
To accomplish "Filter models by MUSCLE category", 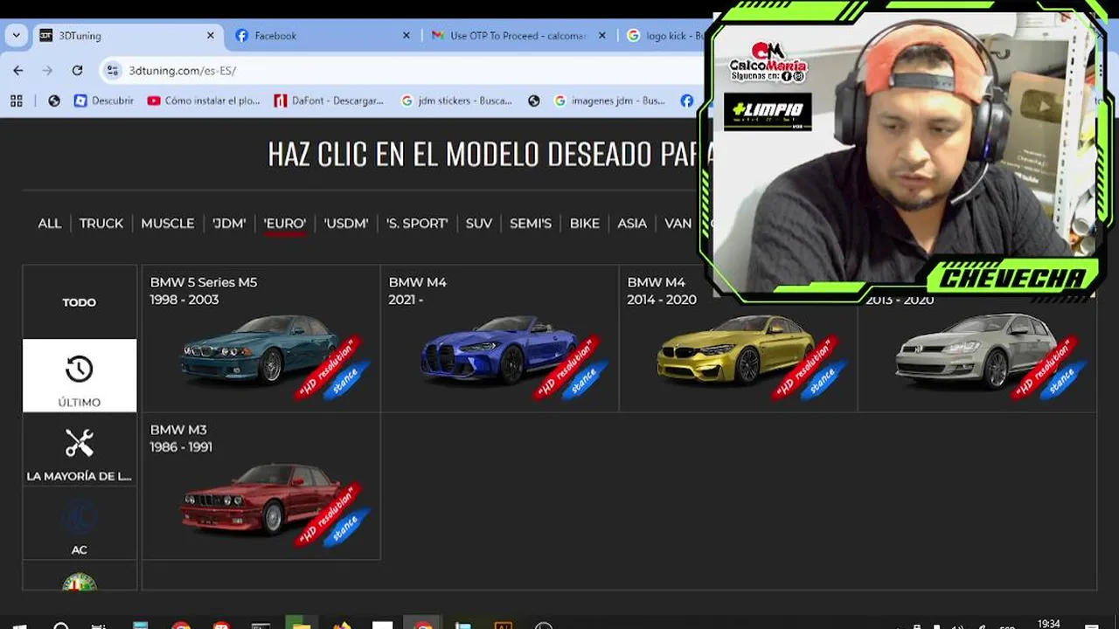I will (168, 224).
